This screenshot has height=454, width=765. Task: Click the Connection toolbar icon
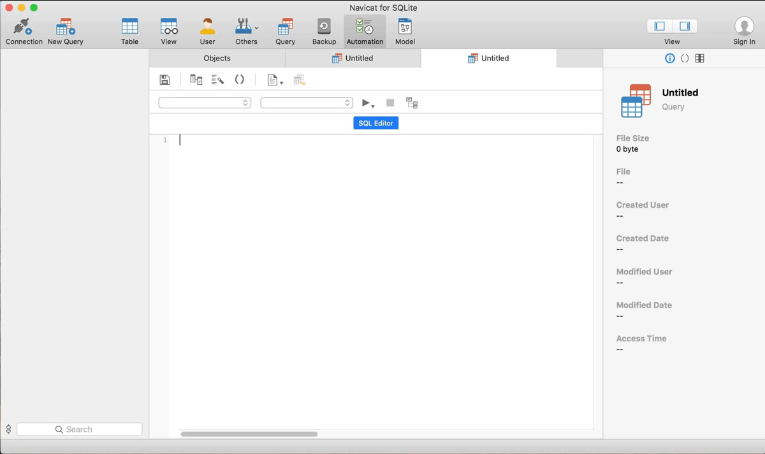(24, 31)
